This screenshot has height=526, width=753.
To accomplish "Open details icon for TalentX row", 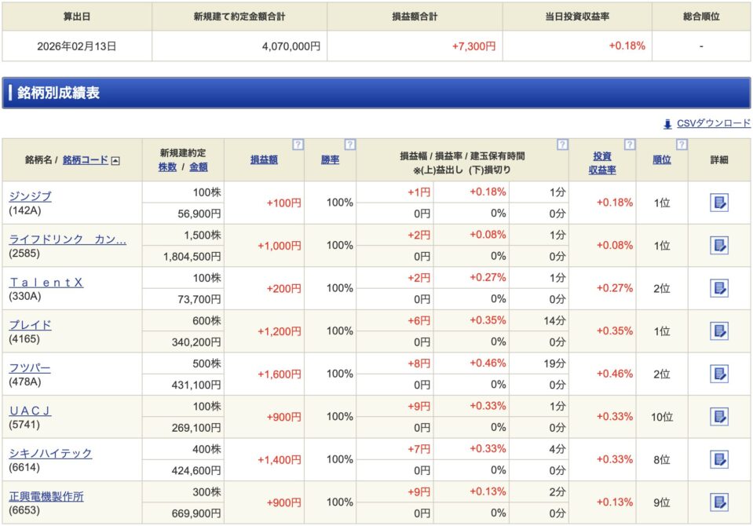I will (719, 288).
